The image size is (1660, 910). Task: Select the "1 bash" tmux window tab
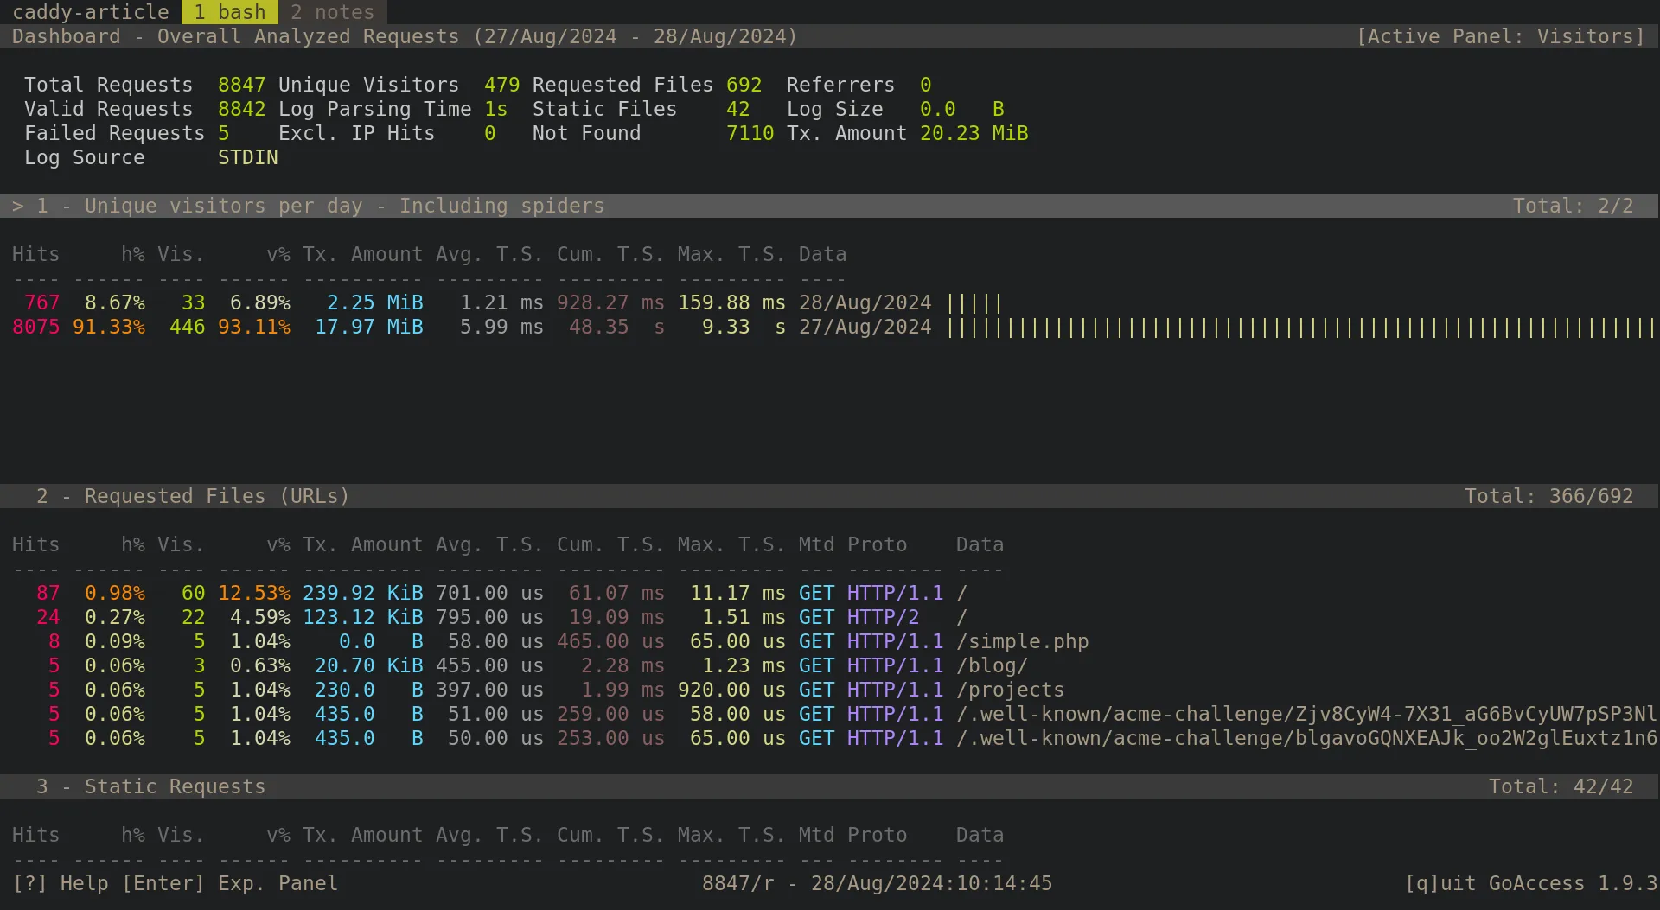click(x=229, y=12)
